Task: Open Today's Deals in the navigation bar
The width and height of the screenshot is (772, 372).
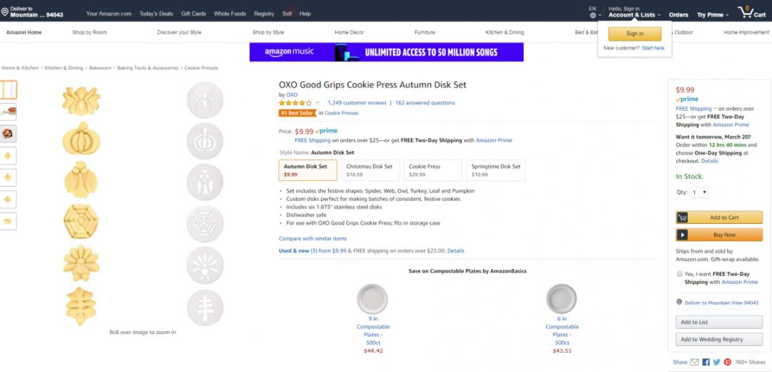Action: coord(156,14)
